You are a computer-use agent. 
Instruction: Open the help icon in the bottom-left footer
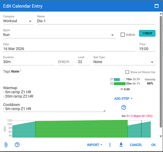(x=17, y=145)
